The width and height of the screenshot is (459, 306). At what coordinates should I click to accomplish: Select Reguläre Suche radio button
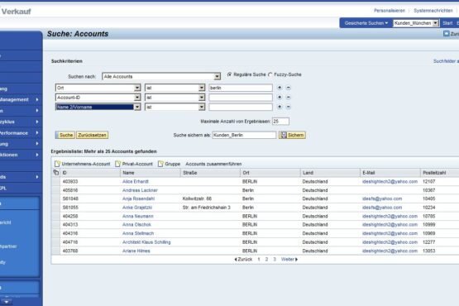(x=230, y=74)
